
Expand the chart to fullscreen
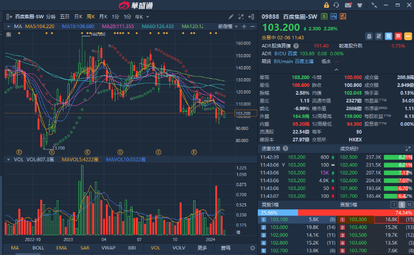coord(241,17)
